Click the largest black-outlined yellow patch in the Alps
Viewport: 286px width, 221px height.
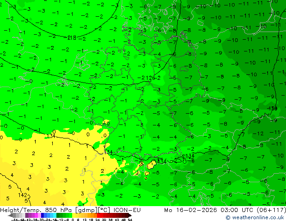(x=152, y=165)
